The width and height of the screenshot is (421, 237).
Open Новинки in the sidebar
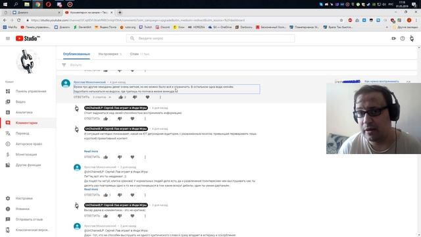pyautogui.click(x=28, y=209)
